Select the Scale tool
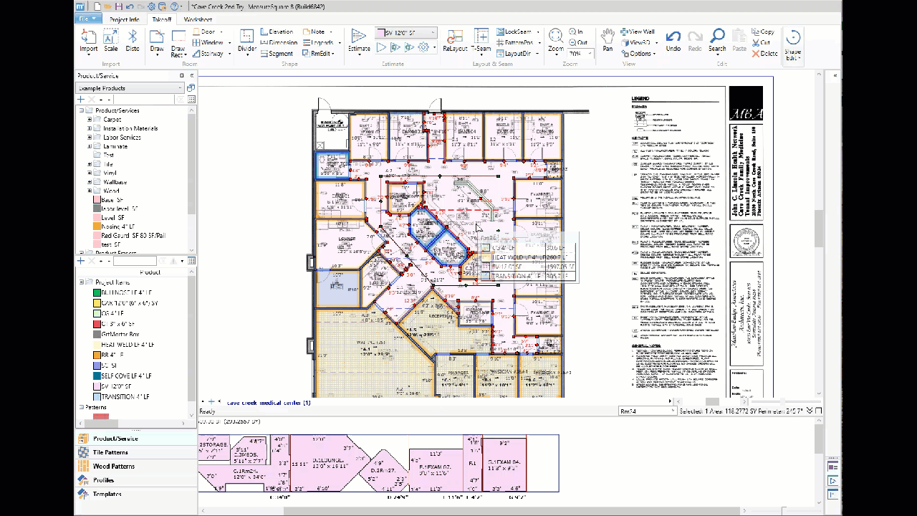 pos(110,41)
